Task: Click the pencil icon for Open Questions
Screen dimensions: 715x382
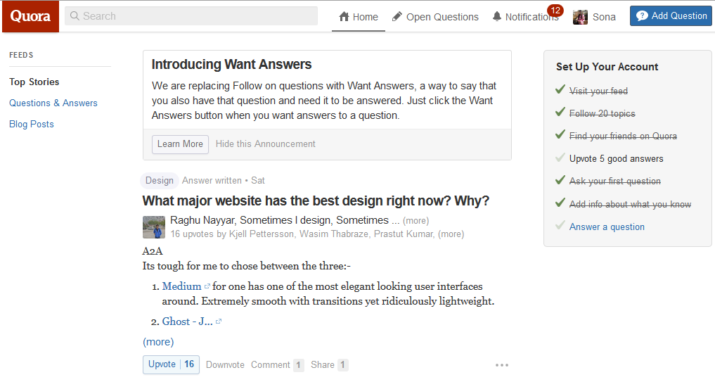Action: [x=397, y=17]
